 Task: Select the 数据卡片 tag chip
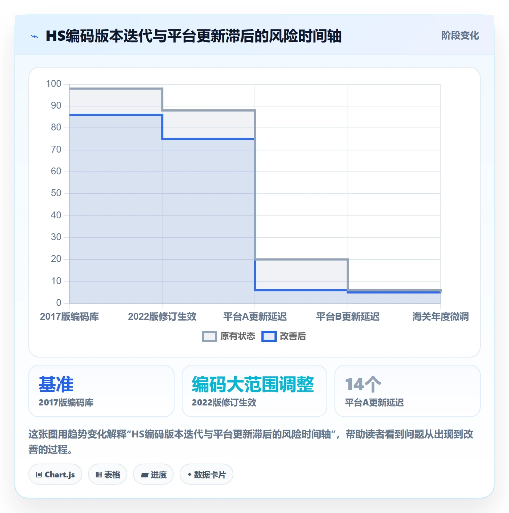207,474
